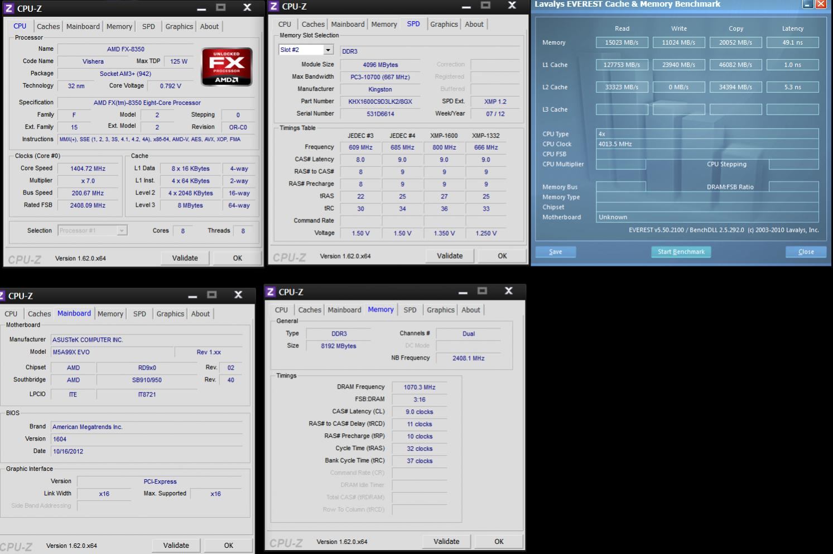Image resolution: width=833 pixels, height=554 pixels.
Task: Click the manufacturer Kingston value
Action: point(380,89)
